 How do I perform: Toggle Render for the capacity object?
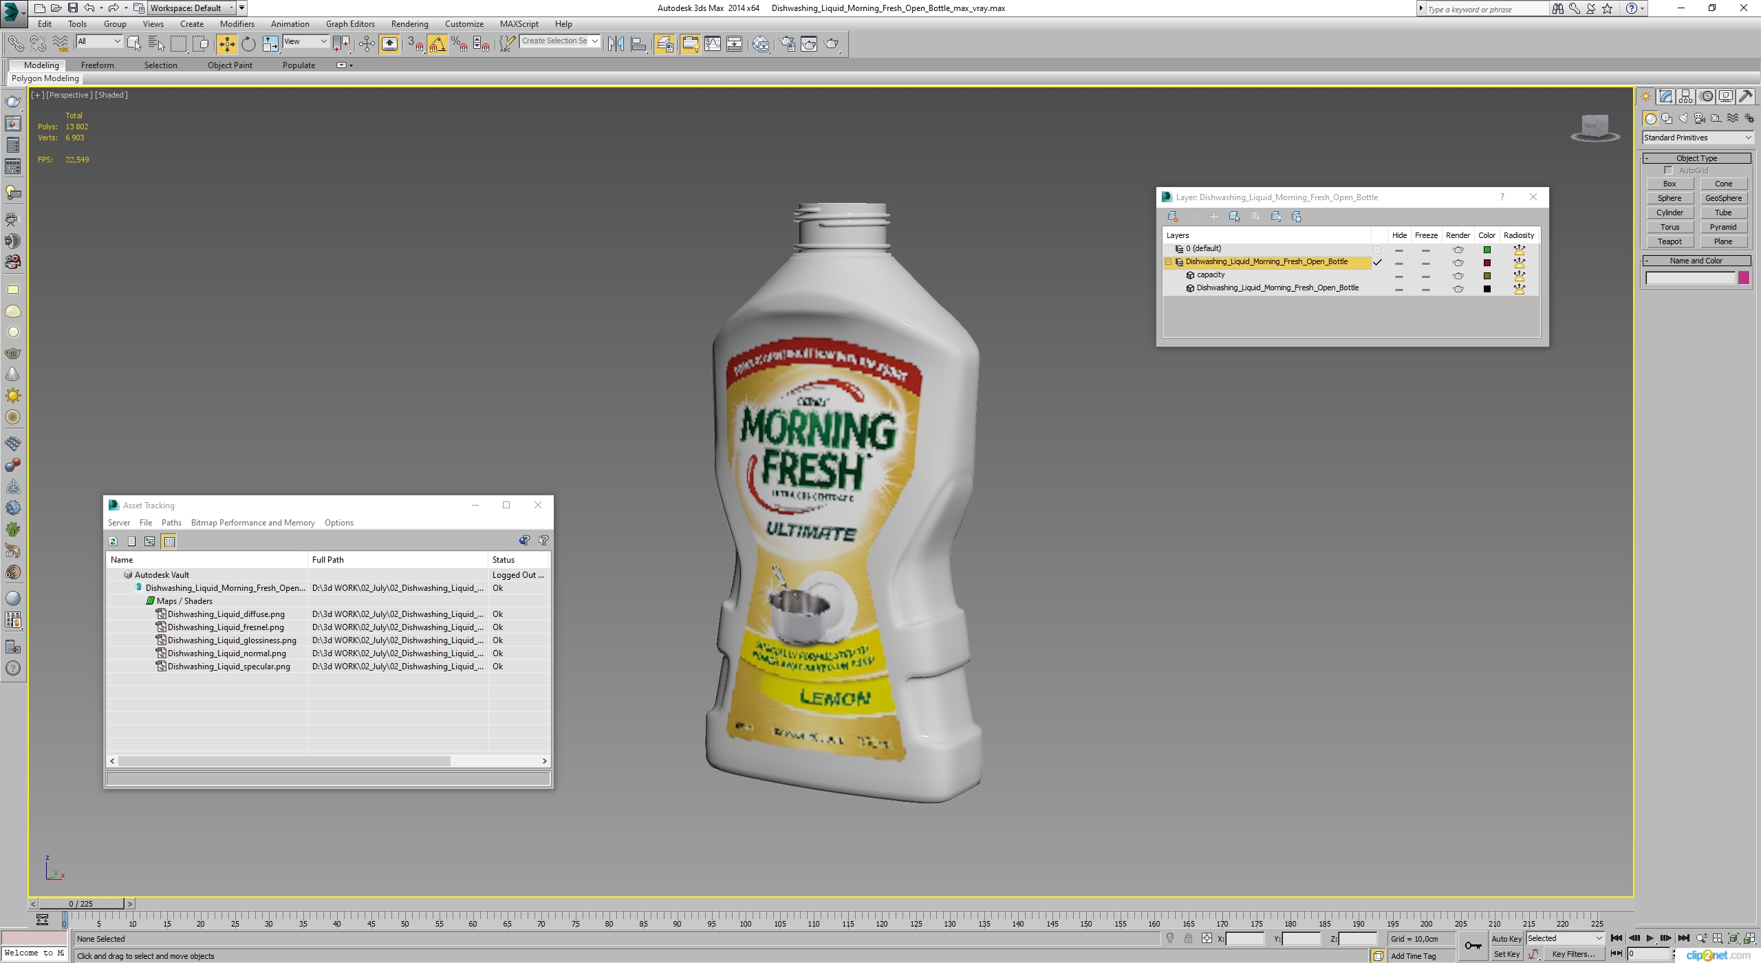pyautogui.click(x=1458, y=276)
